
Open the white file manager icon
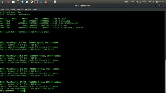point(13,2)
